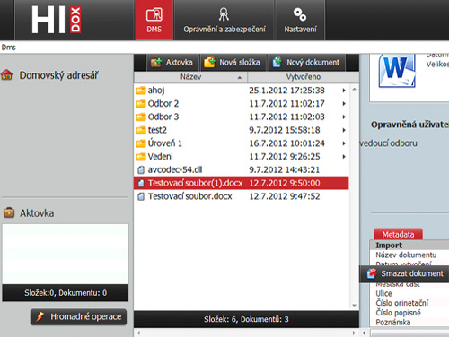This screenshot has width=449, height=337.
Task: Expand the arrow on the test2 row
Action: tap(344, 130)
